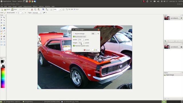Image resolution: width=183 pixels, height=103 pixels.
Task: Select By percentage radio button
Action: pos(74,34)
